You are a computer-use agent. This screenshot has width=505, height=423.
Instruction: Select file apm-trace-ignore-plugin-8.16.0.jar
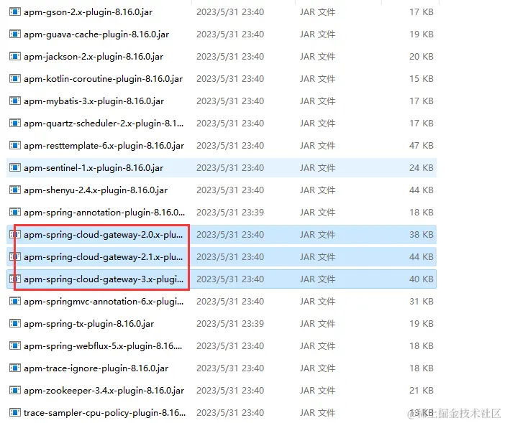[96, 368]
